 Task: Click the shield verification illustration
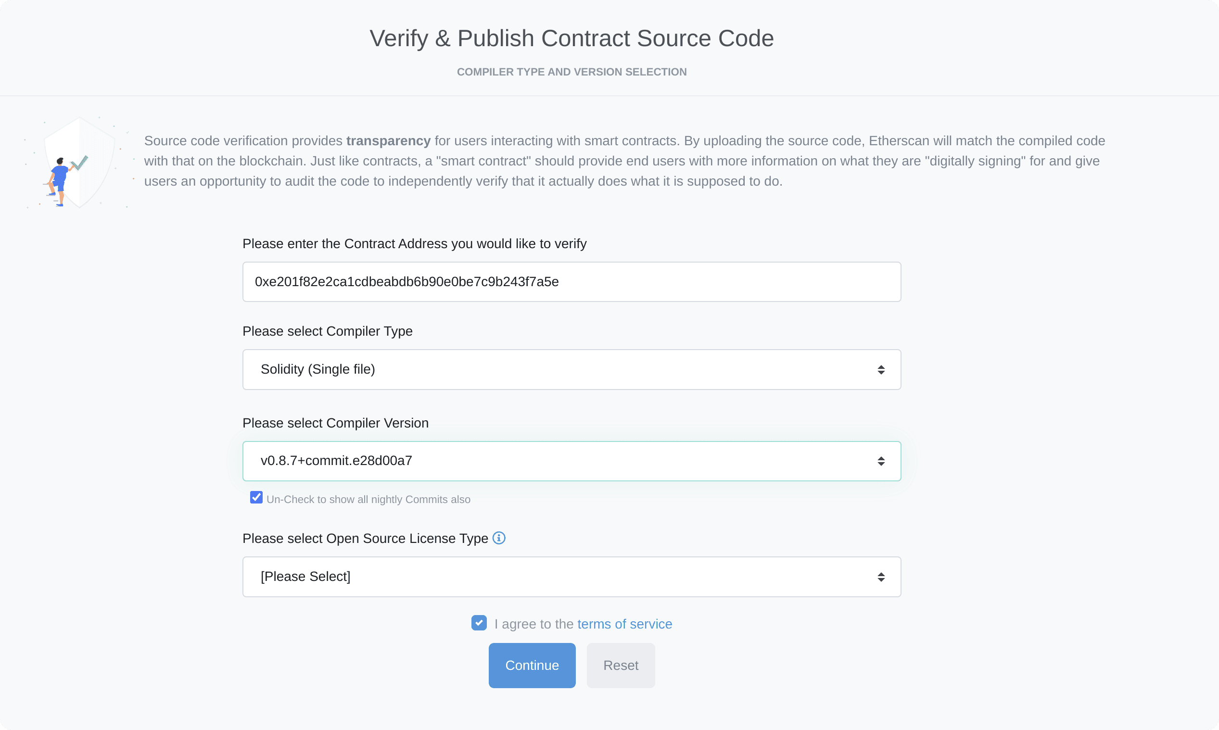pos(79,163)
